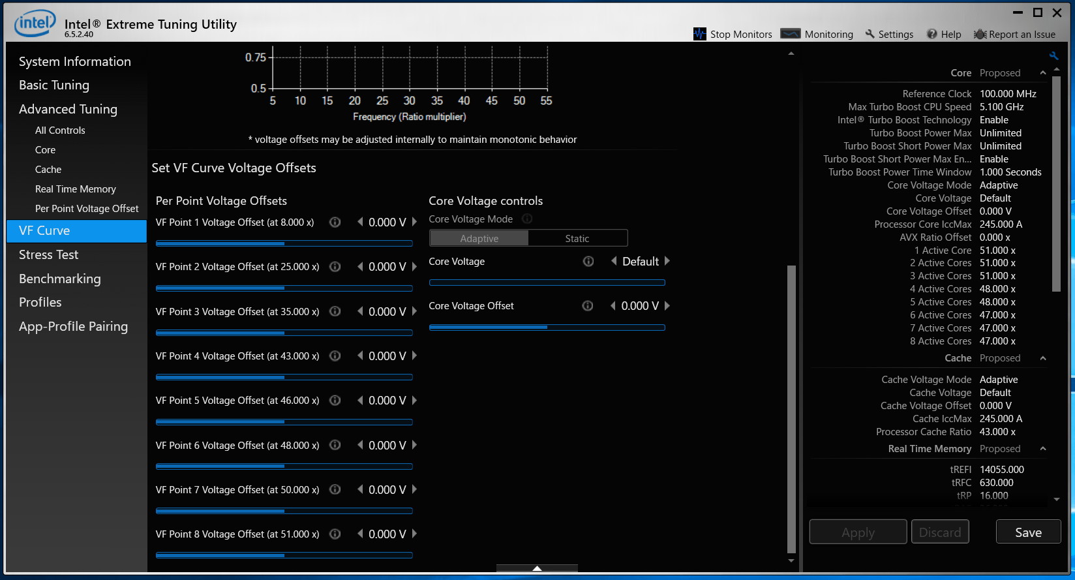Click the VF Point 4 Voltage Offset slider
Viewport: 1075px width, 580px height.
(284, 377)
